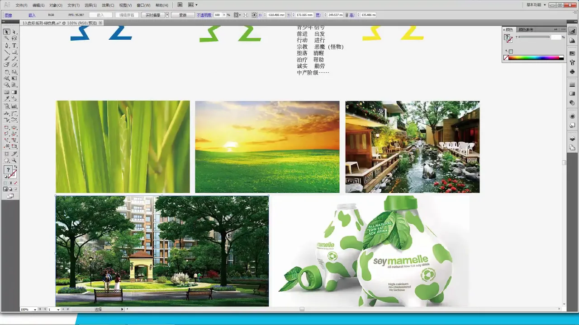This screenshot has width=579, height=325.
Task: Open the zoom level dropdown at bottom
Action: 35,309
